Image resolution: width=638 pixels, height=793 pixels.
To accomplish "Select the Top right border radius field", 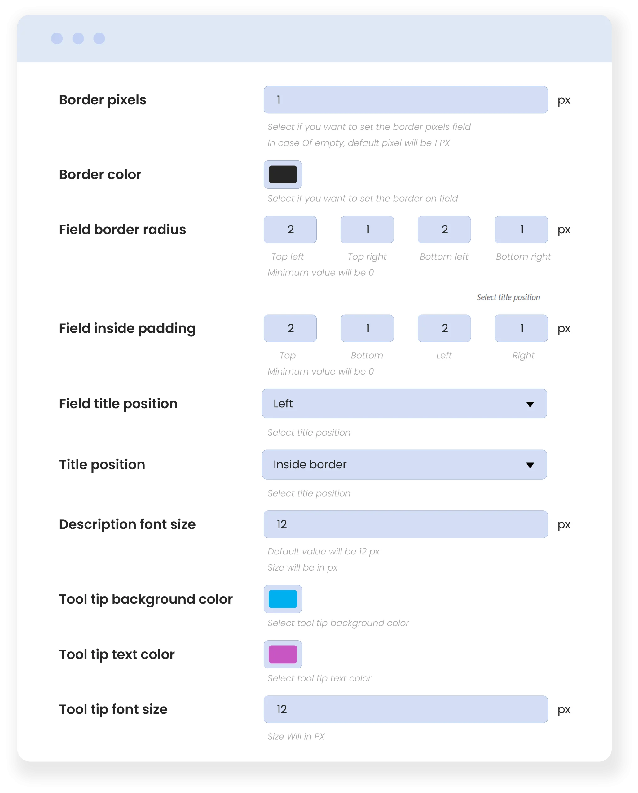I will click(x=367, y=229).
